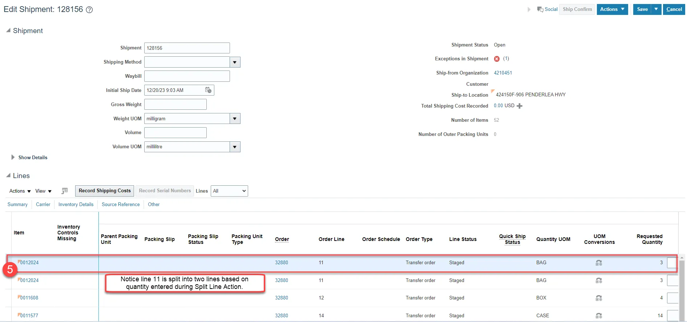The image size is (687, 322).
Task: Add shipping cost with plus icon
Action: [520, 106]
